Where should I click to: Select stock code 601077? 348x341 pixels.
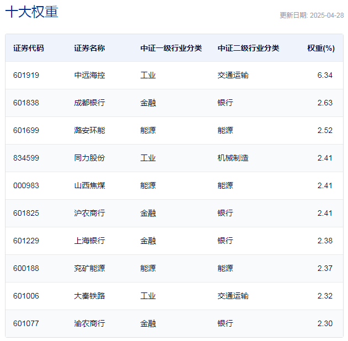click(x=26, y=323)
